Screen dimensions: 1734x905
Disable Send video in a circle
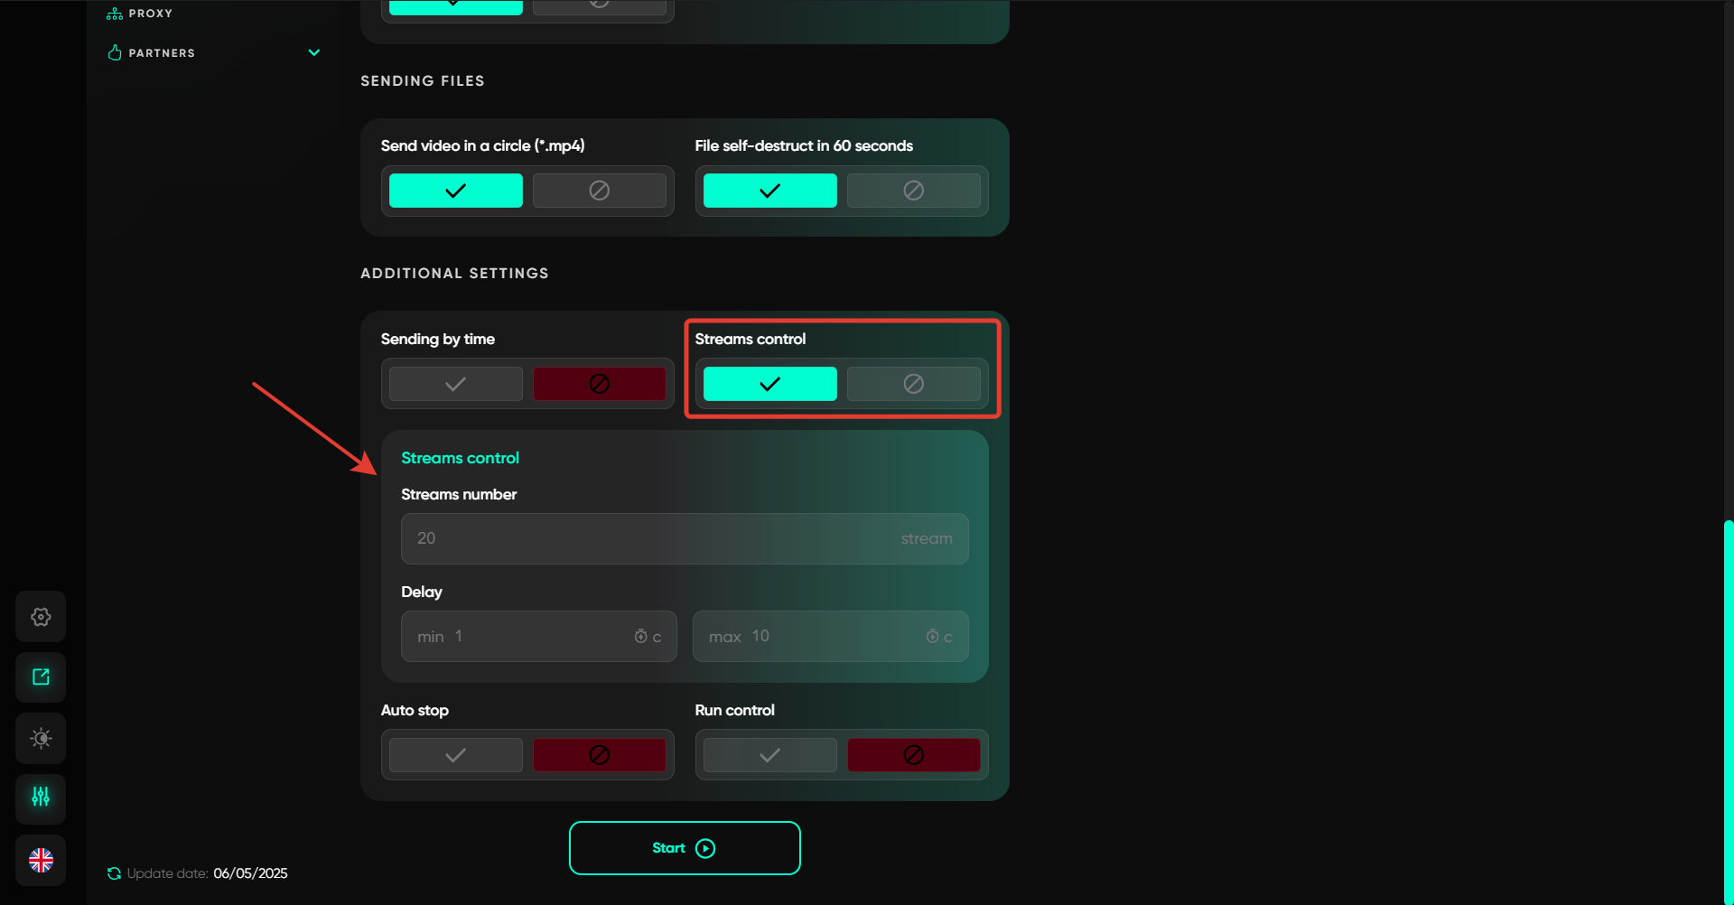click(599, 191)
